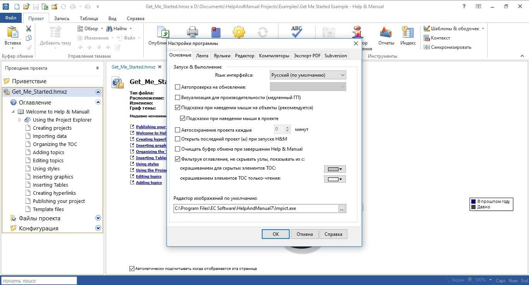Click the Cut scissors icon

[x=29, y=29]
